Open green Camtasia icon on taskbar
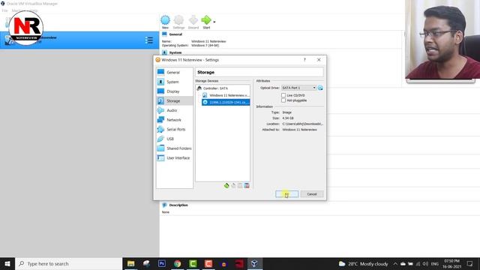Screen dimensions: 480x270 pyautogui.click(x=193, y=263)
